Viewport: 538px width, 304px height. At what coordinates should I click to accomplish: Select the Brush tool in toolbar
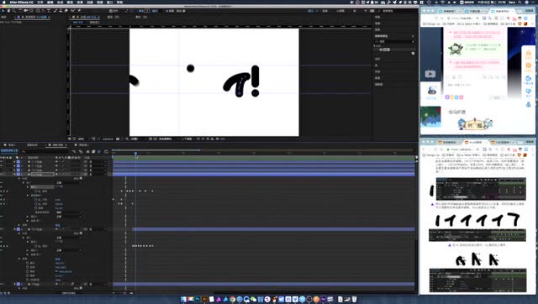[55, 11]
